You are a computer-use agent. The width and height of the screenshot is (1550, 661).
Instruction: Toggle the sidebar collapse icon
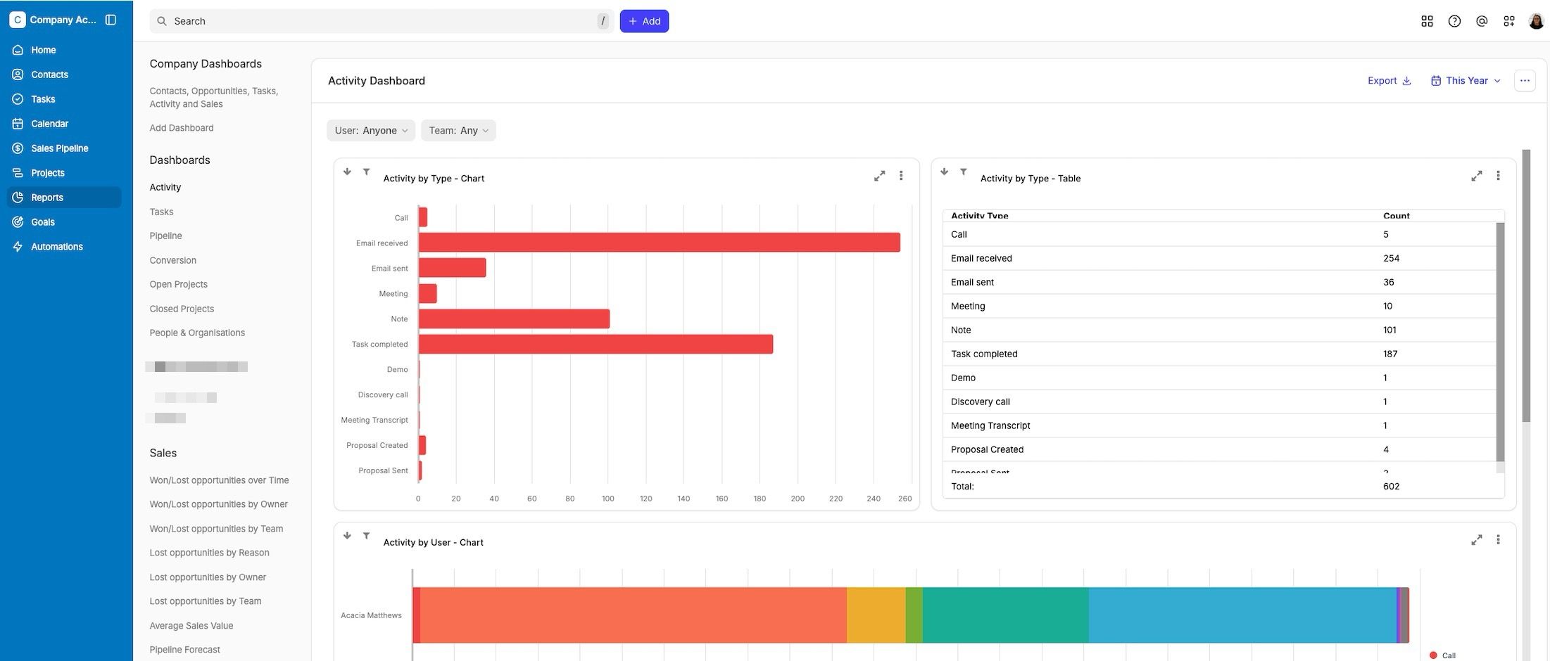pyautogui.click(x=111, y=20)
